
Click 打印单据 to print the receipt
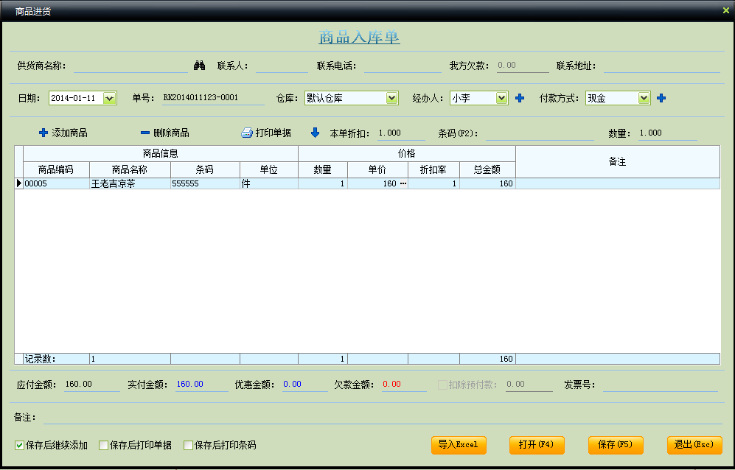266,133
